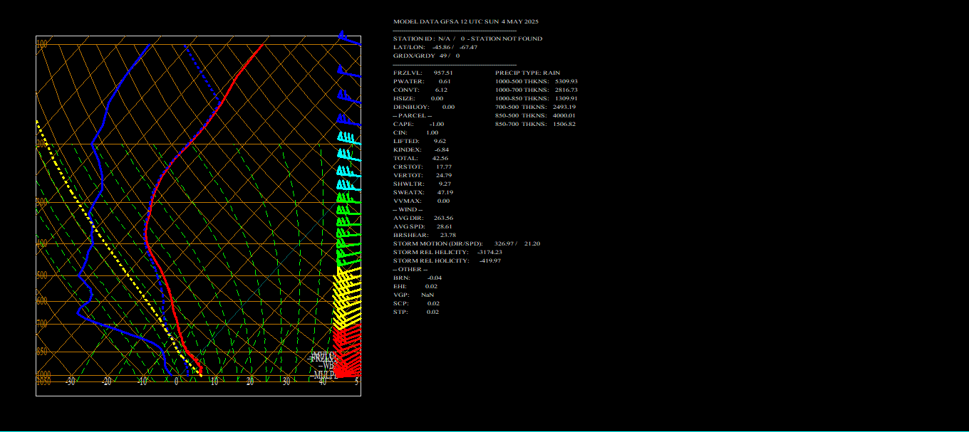
Task: Click the 1000-700 THKNS 2816.73 row
Action: 537,90
